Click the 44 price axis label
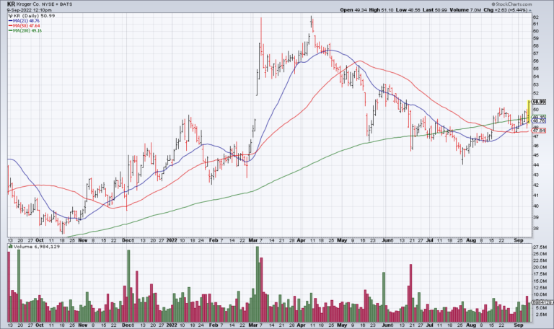554x329 pixels. tap(536, 164)
